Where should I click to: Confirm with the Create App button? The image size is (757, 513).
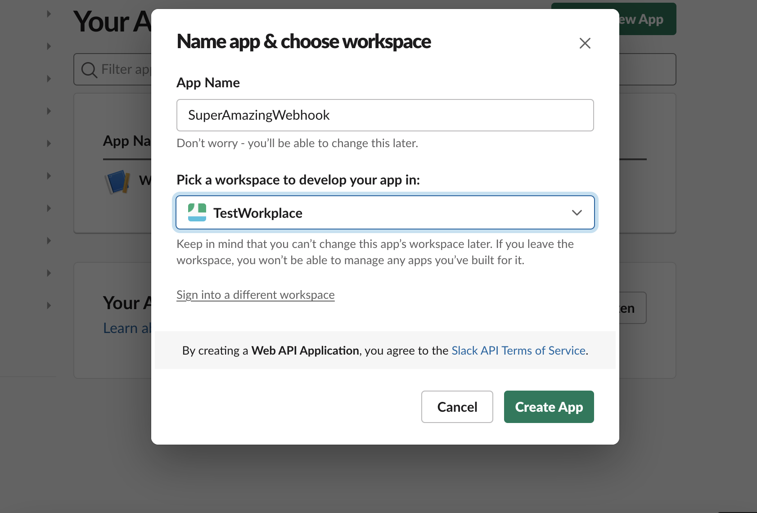pyautogui.click(x=549, y=407)
